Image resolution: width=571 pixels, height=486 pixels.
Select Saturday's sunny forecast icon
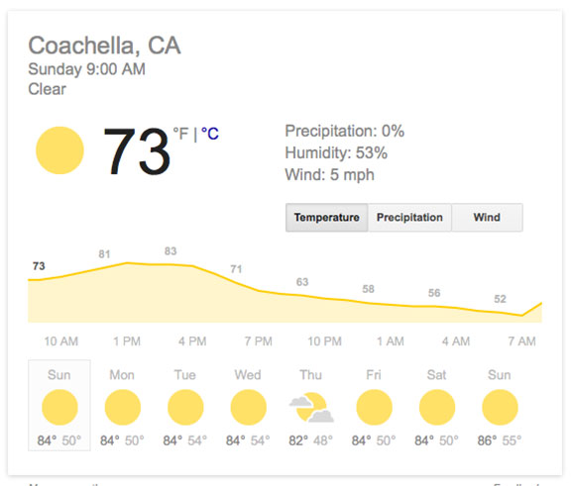point(437,407)
